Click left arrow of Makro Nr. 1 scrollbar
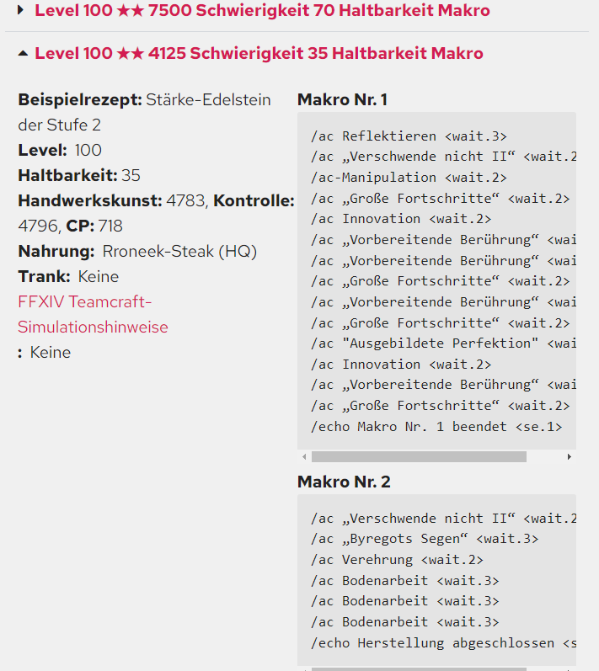Viewport: 599px width, 671px height. point(304,456)
